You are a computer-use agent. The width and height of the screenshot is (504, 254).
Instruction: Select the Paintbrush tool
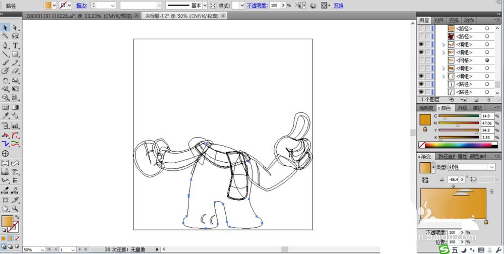tap(6, 62)
